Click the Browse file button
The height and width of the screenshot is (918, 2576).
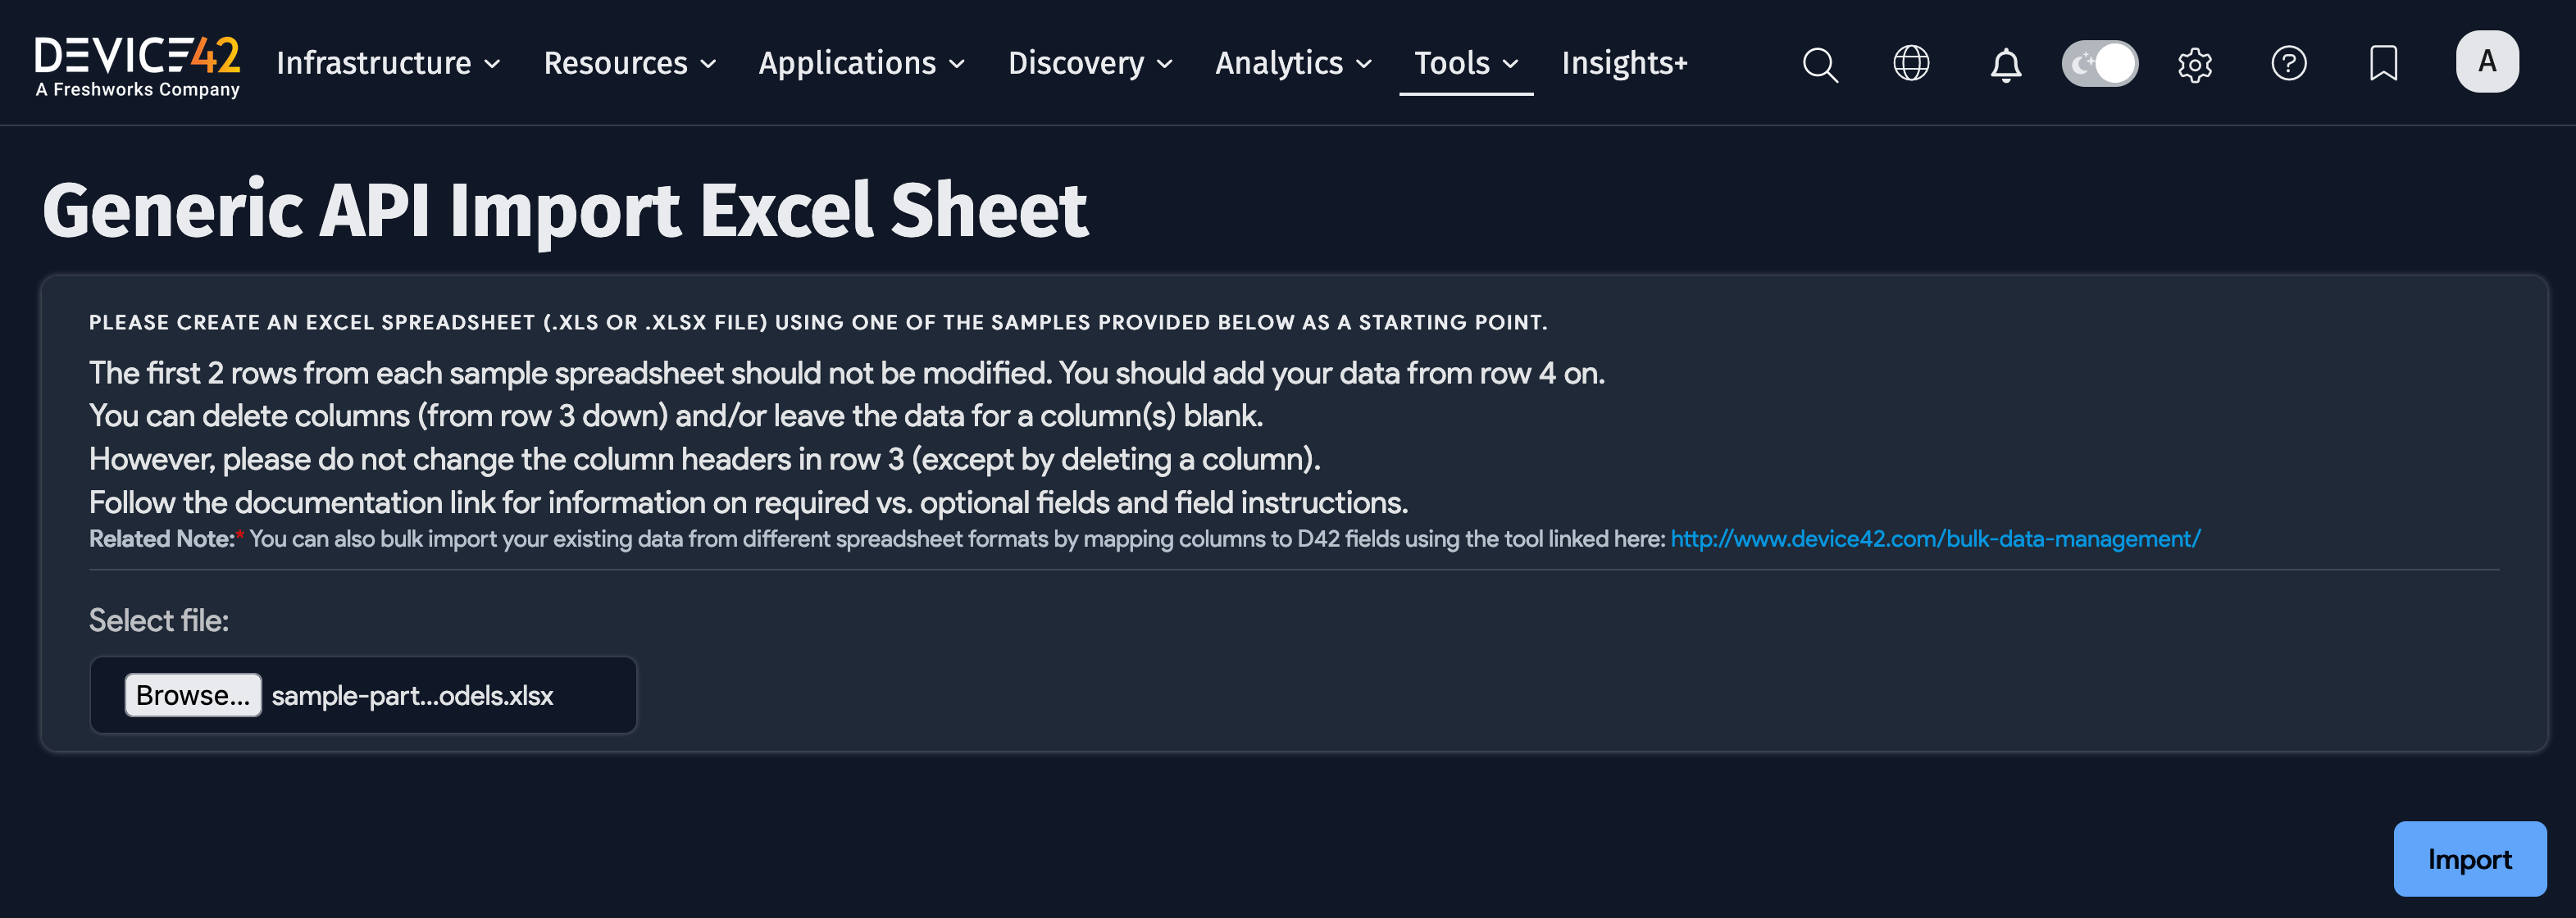(193, 695)
